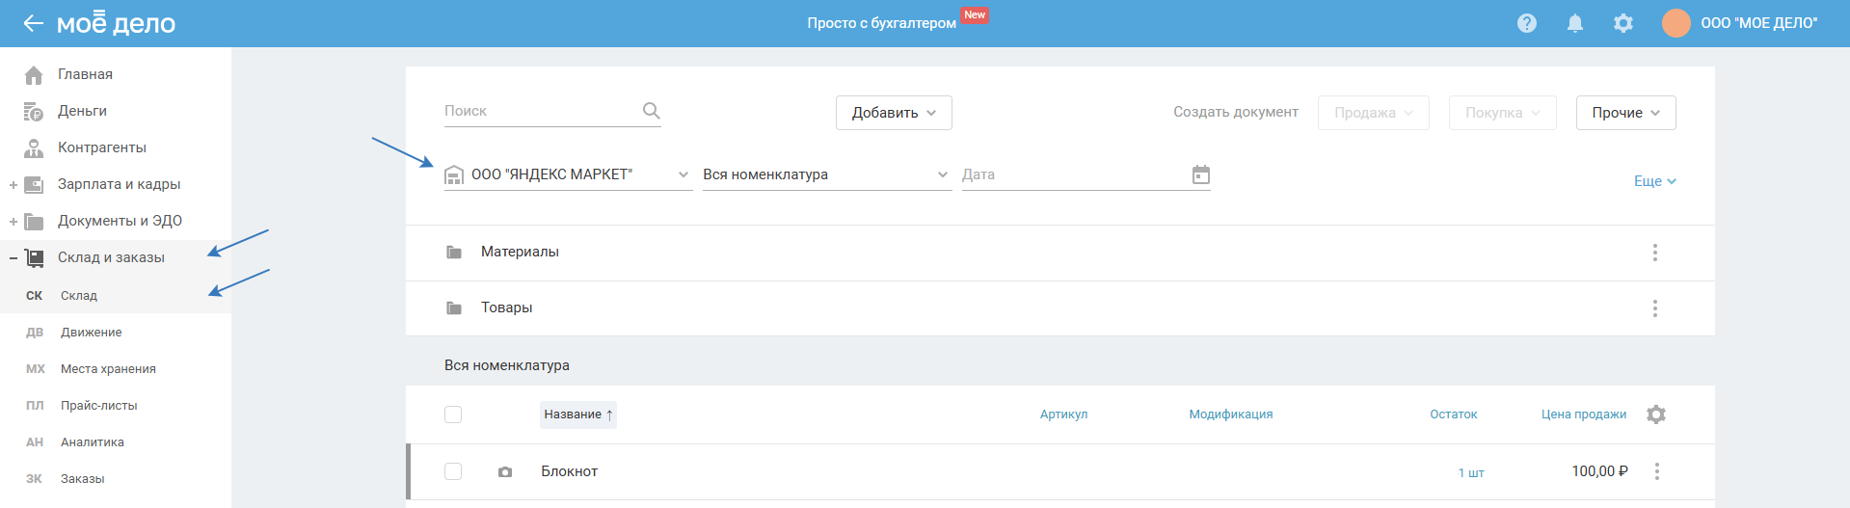
Task: Open the Товары folder
Action: click(506, 307)
